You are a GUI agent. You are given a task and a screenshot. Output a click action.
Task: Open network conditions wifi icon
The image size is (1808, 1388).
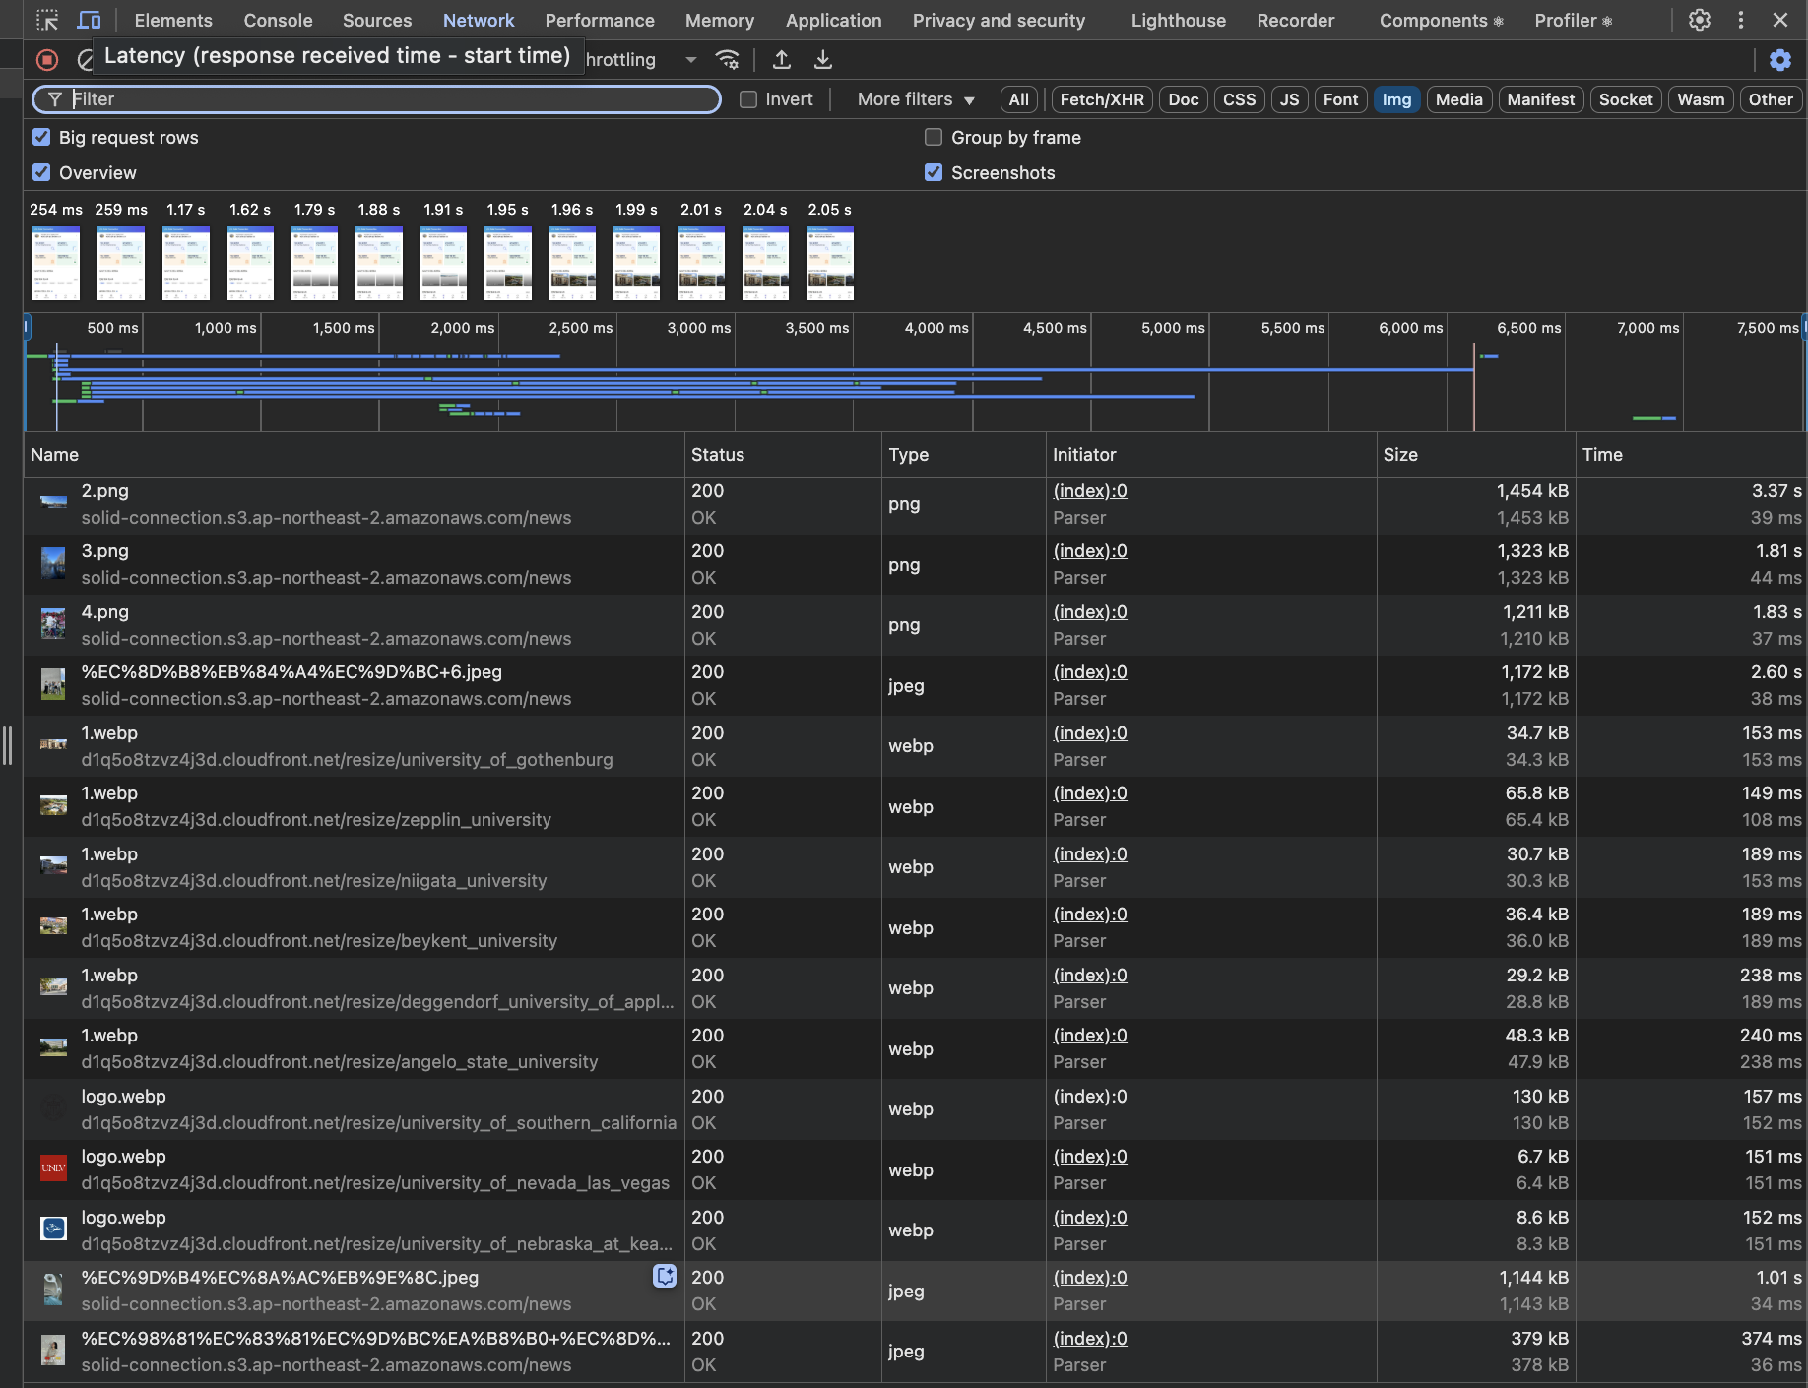[x=728, y=60]
